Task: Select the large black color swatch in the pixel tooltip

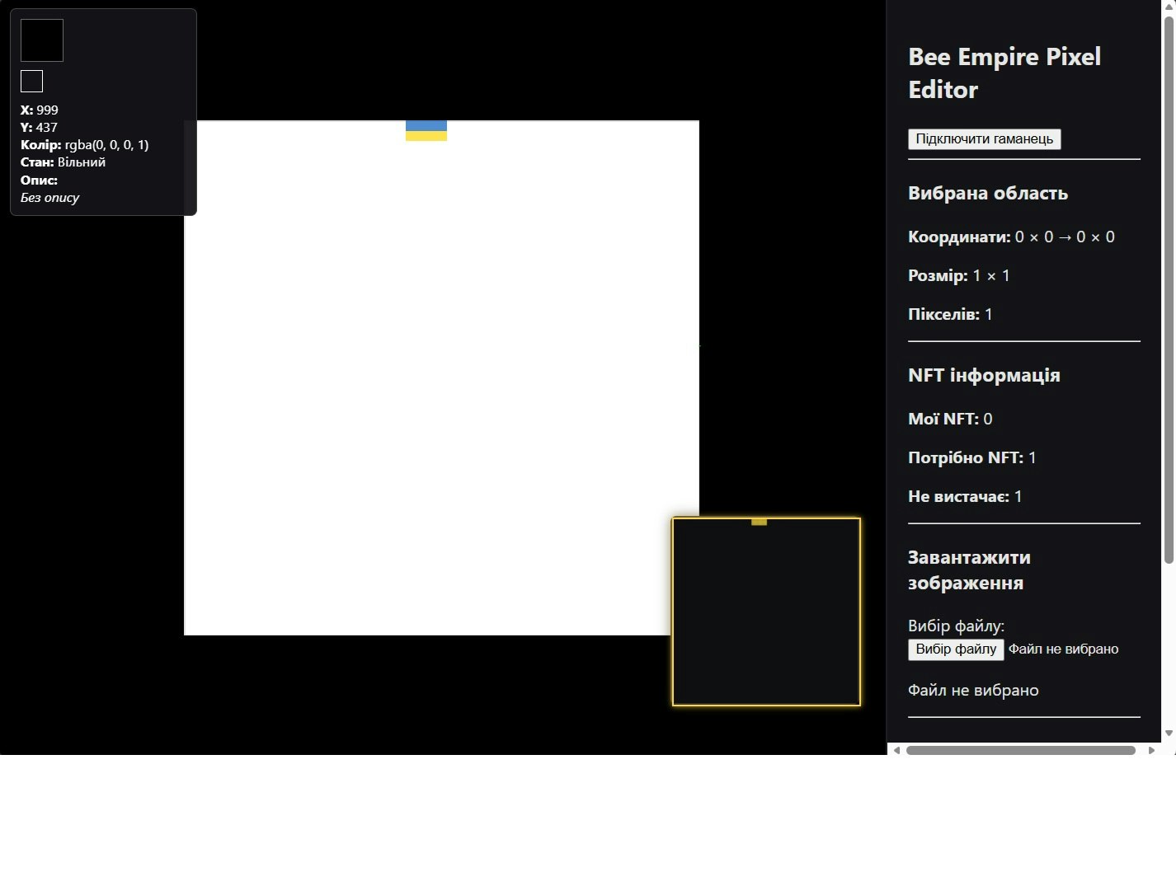Action: [x=41, y=40]
